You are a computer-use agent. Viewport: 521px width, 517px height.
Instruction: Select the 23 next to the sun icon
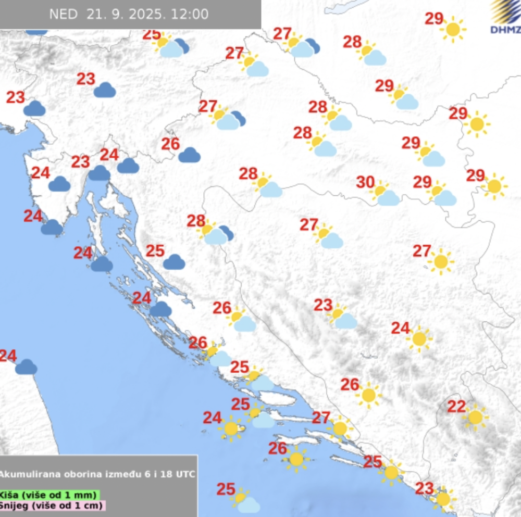click(x=425, y=488)
